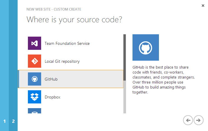The height and width of the screenshot is (131, 208).
Task: Select the Team Foundation Service label
Action: (x=67, y=43)
